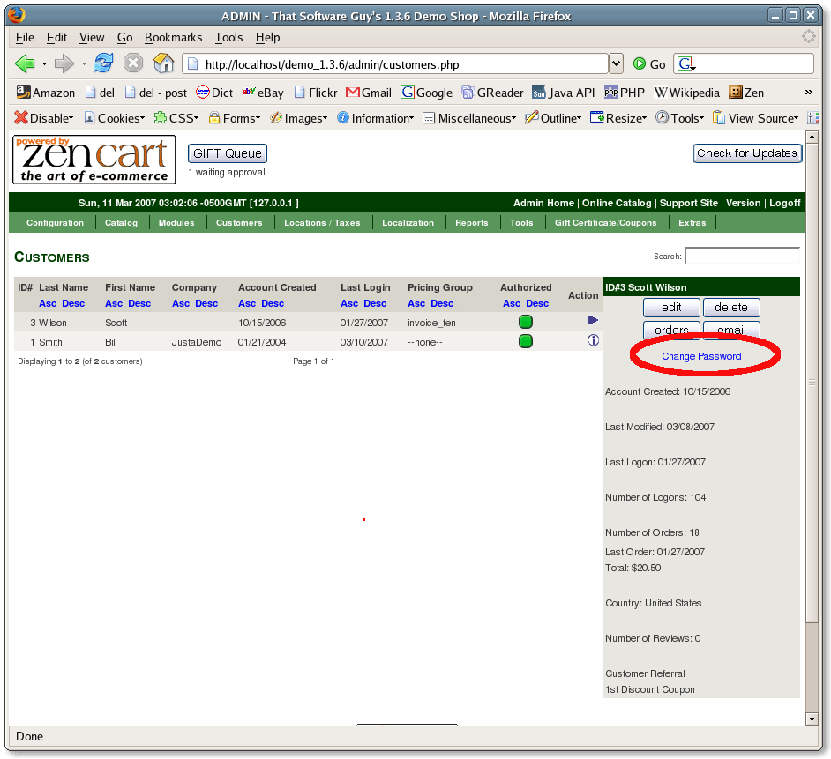Click the del bookmark

[x=101, y=93]
